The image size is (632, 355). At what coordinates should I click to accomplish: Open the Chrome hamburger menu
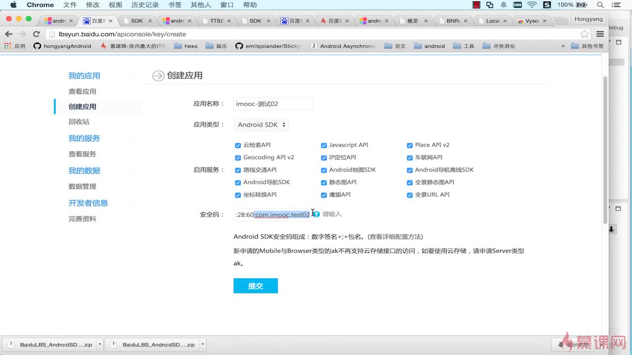[600, 34]
